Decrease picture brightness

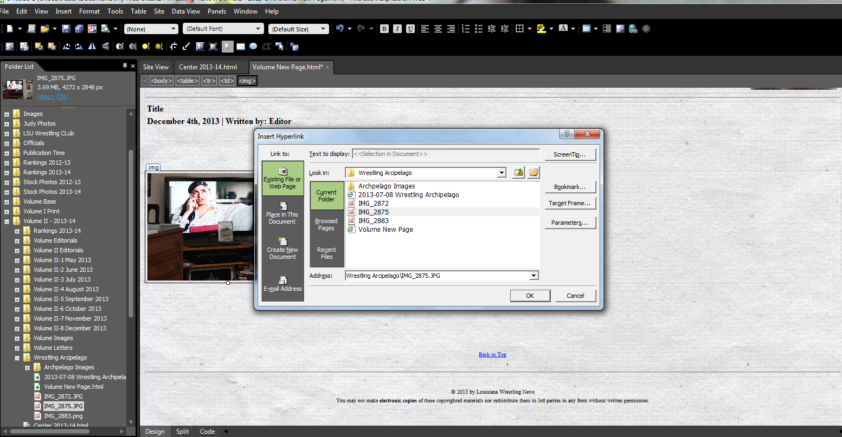(159, 47)
